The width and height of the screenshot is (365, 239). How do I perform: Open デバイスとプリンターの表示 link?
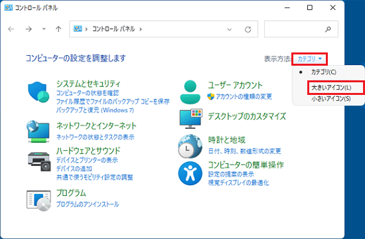87,160
